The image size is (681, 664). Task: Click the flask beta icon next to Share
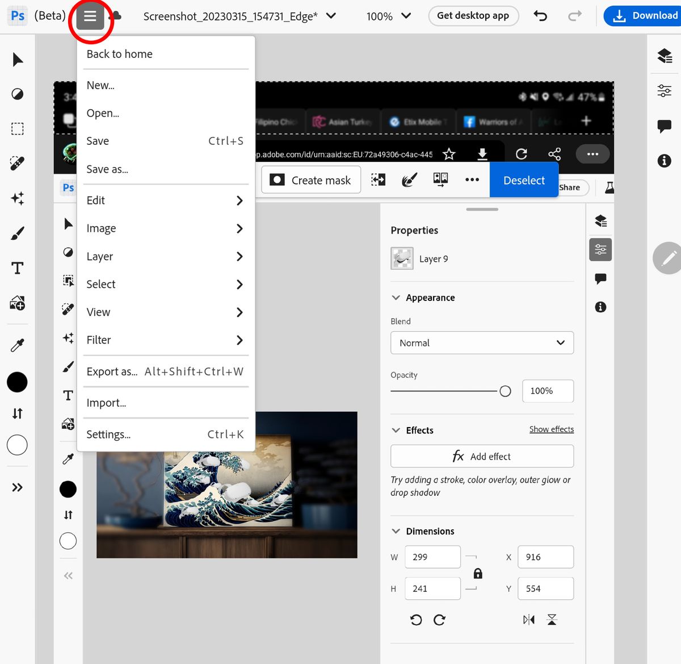coord(609,187)
